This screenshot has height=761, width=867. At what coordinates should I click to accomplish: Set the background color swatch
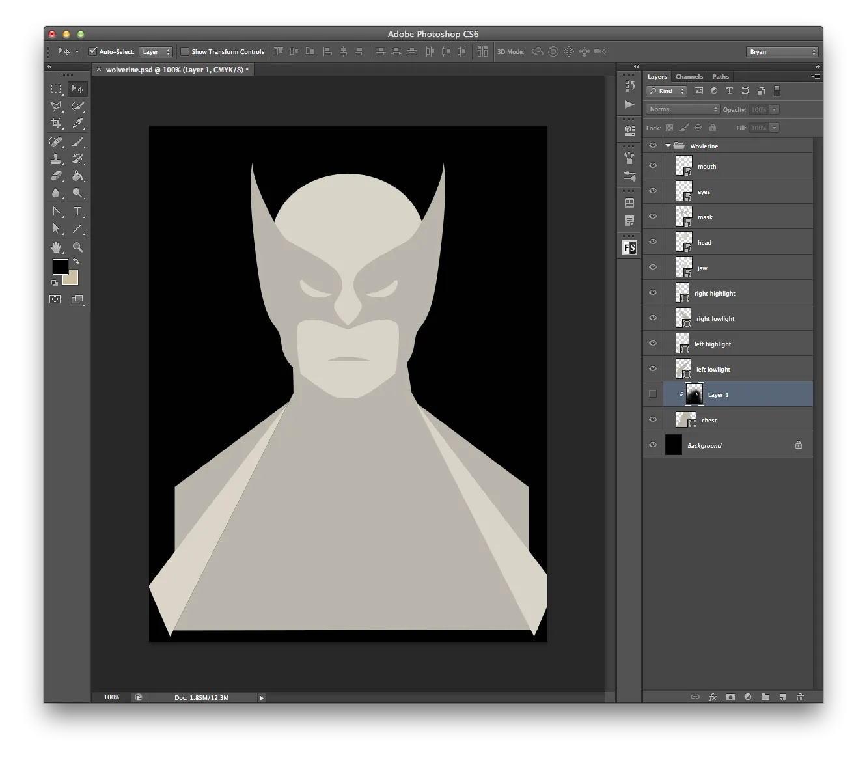pyautogui.click(x=72, y=279)
